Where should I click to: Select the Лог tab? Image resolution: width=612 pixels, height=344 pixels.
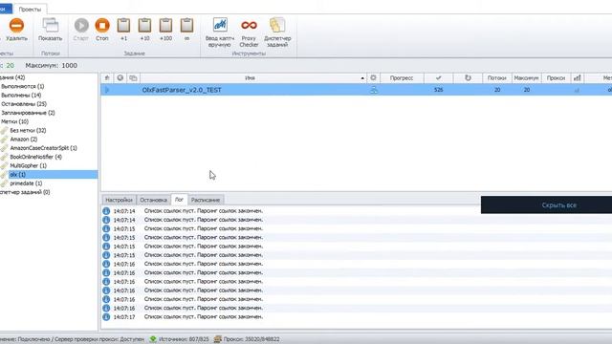pos(179,200)
